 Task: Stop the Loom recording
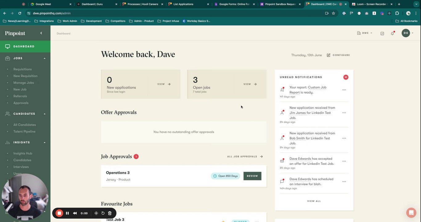click(x=59, y=213)
